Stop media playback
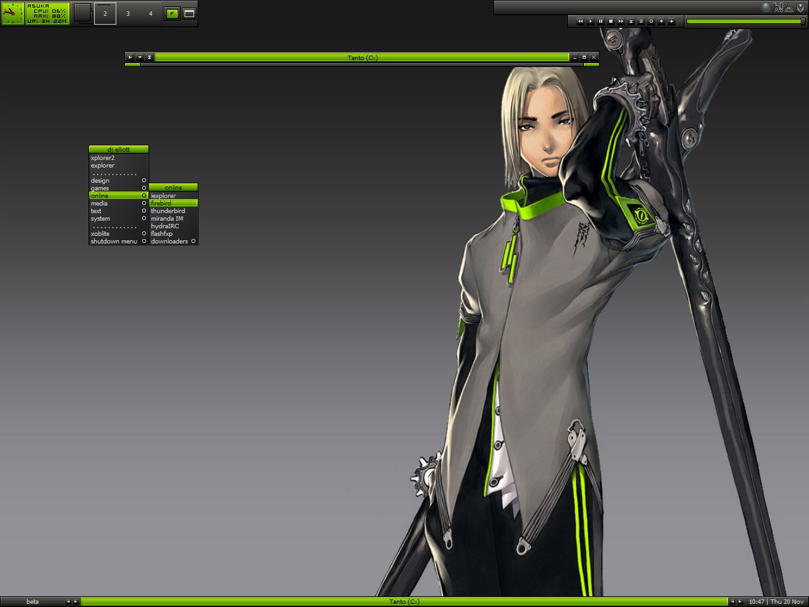Image resolution: width=809 pixels, height=607 pixels. tap(611, 21)
